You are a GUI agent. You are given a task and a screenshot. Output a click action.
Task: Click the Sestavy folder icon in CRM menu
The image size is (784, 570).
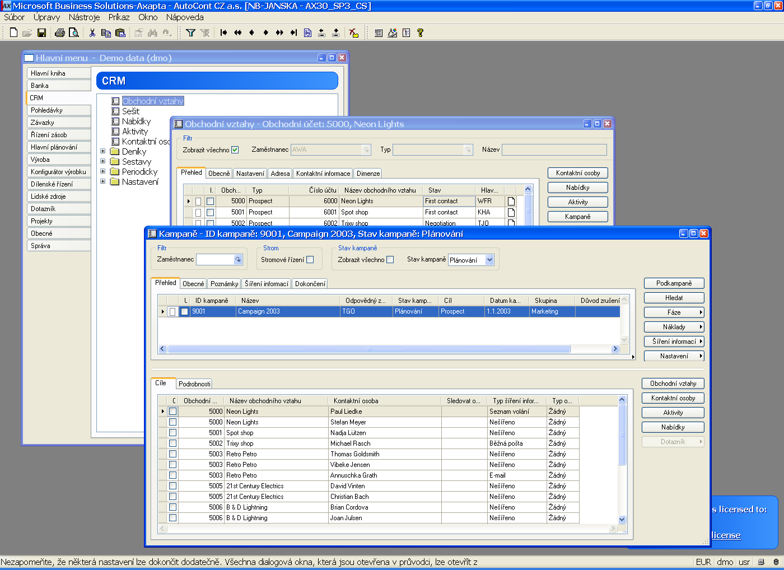click(x=115, y=161)
